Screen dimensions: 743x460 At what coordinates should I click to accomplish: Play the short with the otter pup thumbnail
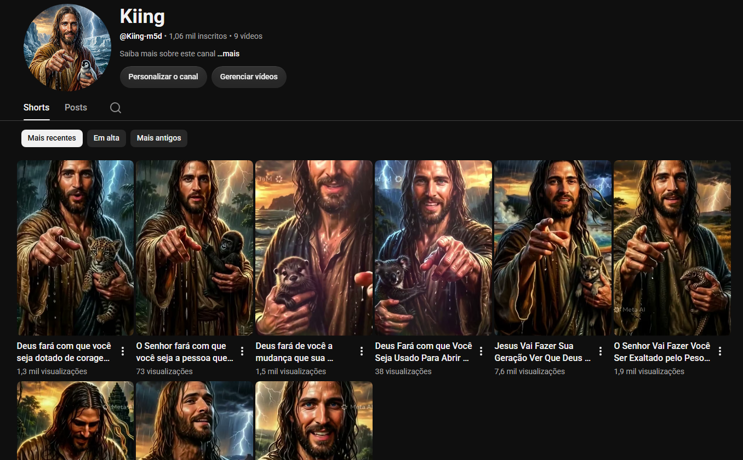coord(314,248)
